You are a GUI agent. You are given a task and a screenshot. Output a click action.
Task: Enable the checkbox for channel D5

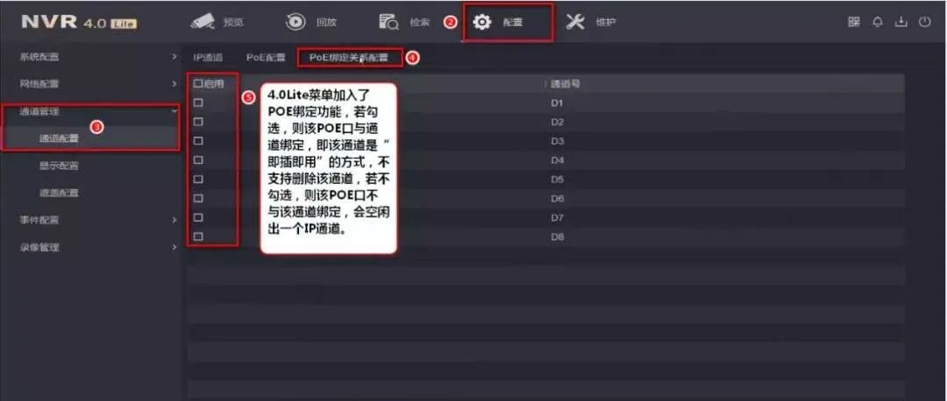click(x=198, y=179)
